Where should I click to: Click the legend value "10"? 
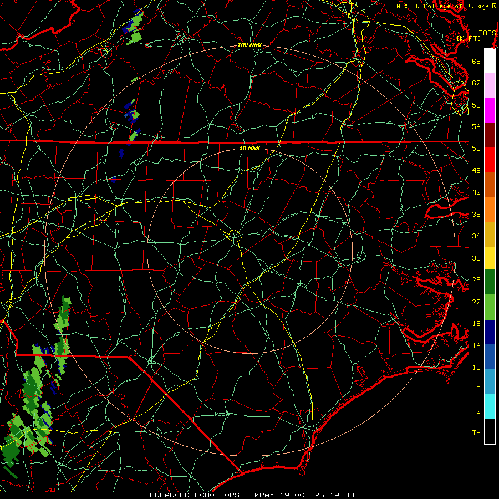[x=476, y=368]
